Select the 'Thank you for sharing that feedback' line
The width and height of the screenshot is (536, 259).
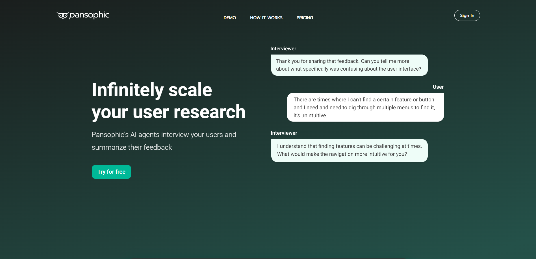(x=342, y=61)
